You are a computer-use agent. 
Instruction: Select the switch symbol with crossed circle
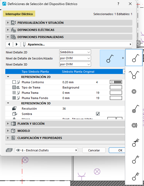pyautogui.click(x=136, y=109)
